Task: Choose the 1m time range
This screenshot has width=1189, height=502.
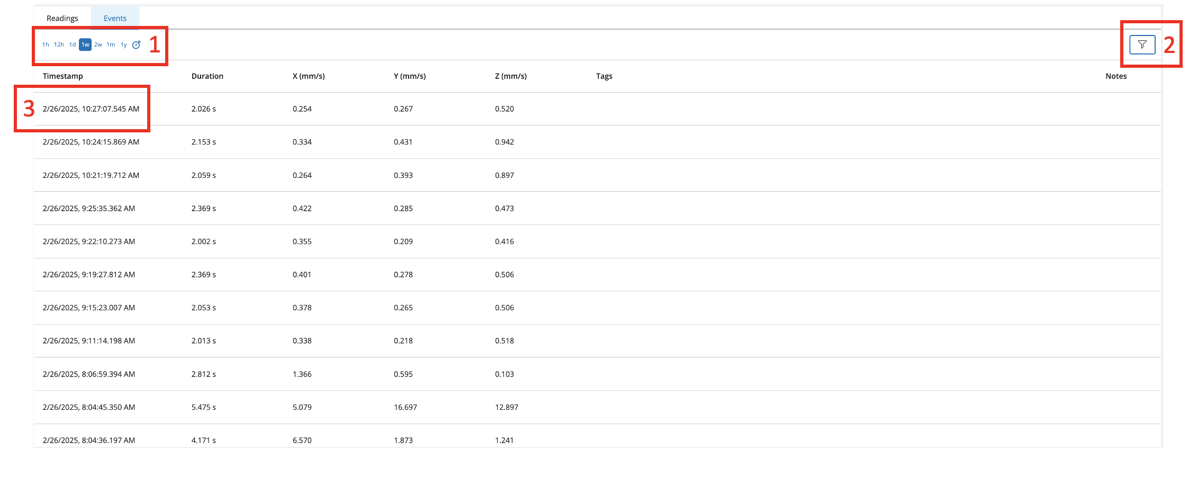Action: click(x=111, y=45)
